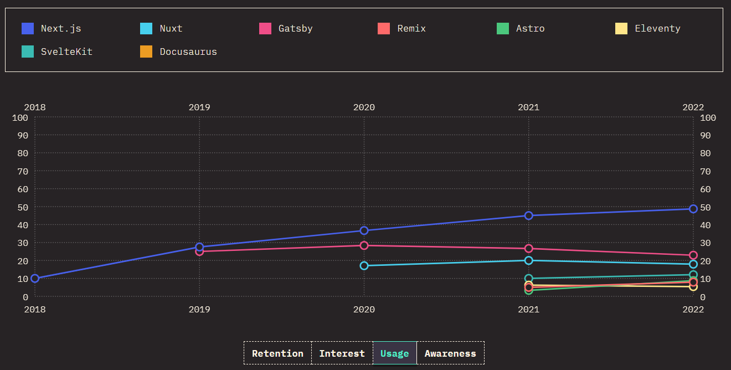Switch to the Awareness tab

point(450,353)
